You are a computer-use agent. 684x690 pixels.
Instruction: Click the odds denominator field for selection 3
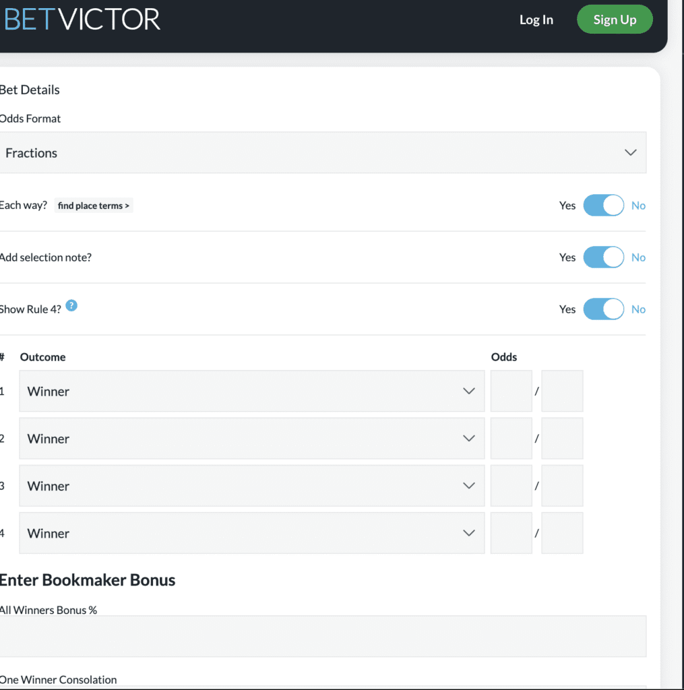pyautogui.click(x=562, y=486)
